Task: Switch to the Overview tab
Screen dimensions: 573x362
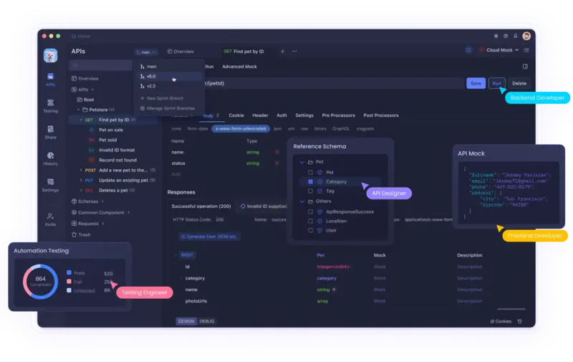Action: 180,51
